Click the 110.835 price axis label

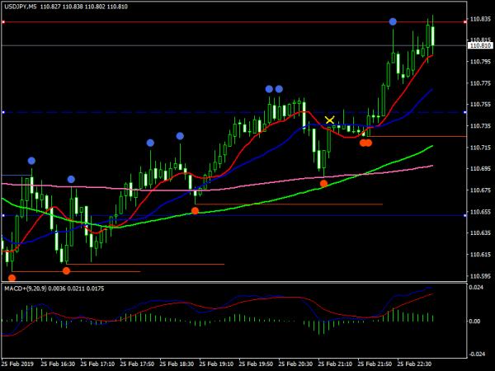click(480, 19)
